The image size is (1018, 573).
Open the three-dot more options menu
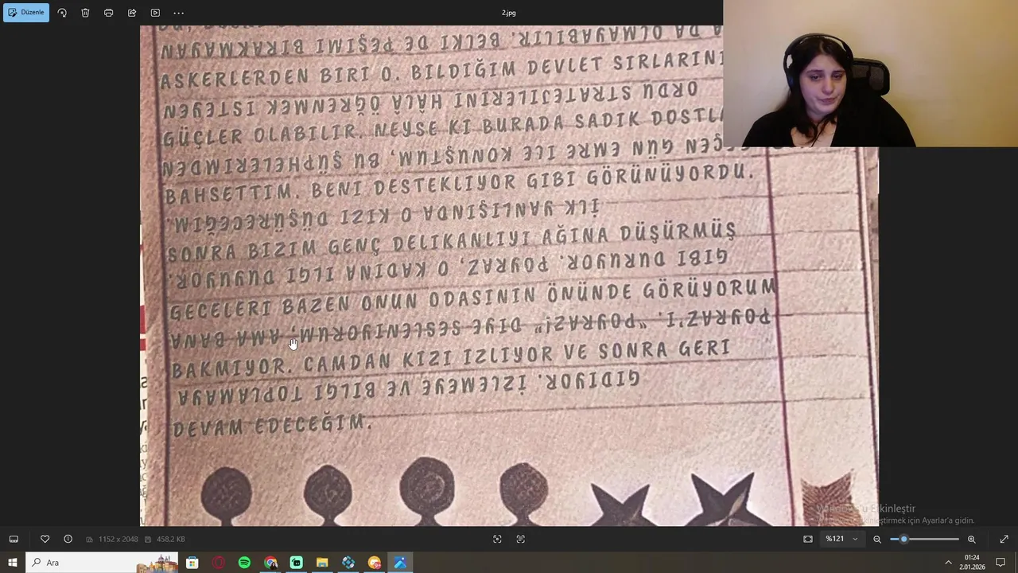coord(178,13)
